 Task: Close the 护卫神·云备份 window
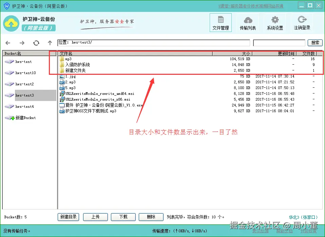[318, 5]
